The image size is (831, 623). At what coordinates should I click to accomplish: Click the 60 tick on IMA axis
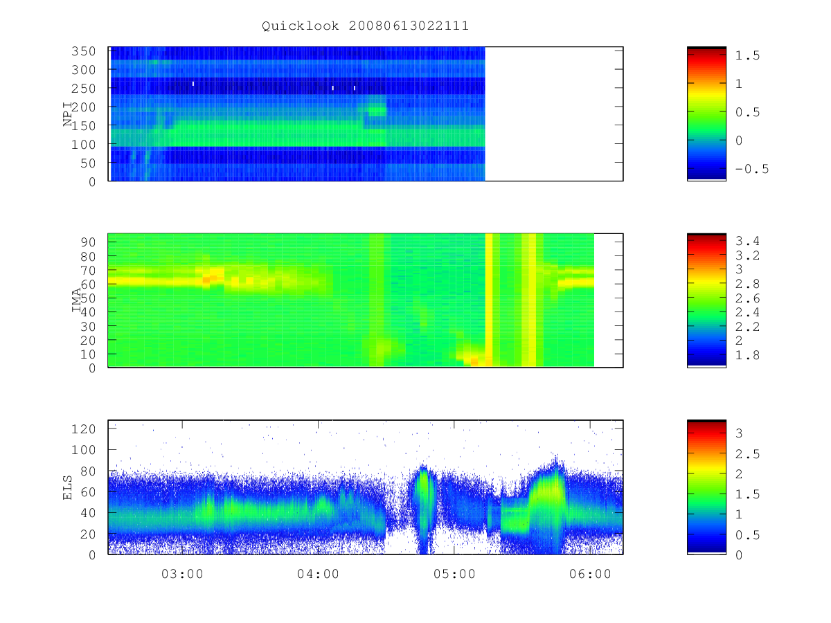pos(89,284)
